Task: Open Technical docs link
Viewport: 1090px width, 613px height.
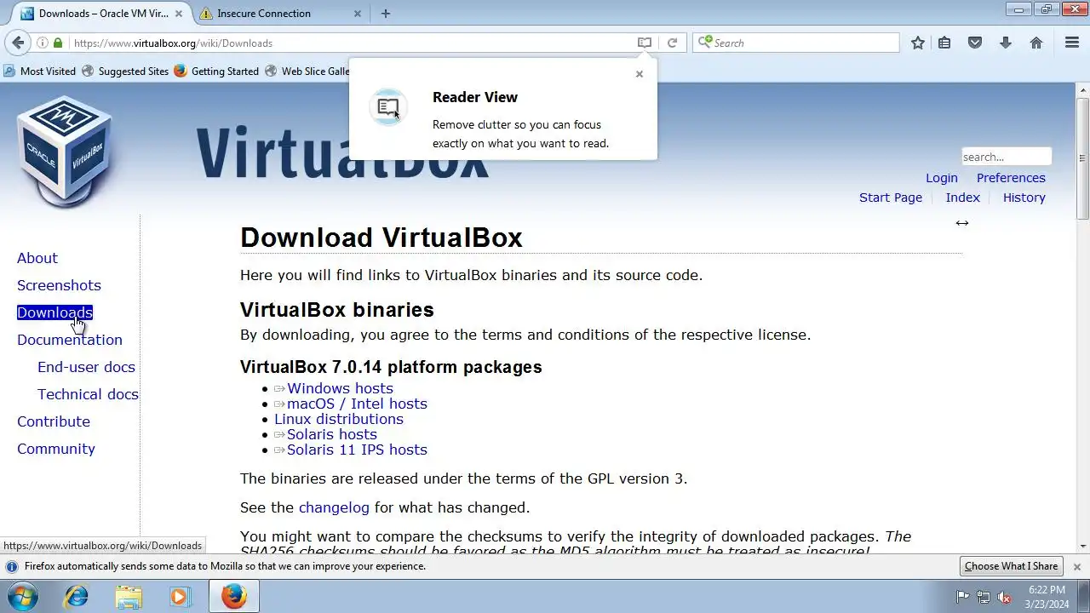Action: tap(88, 394)
